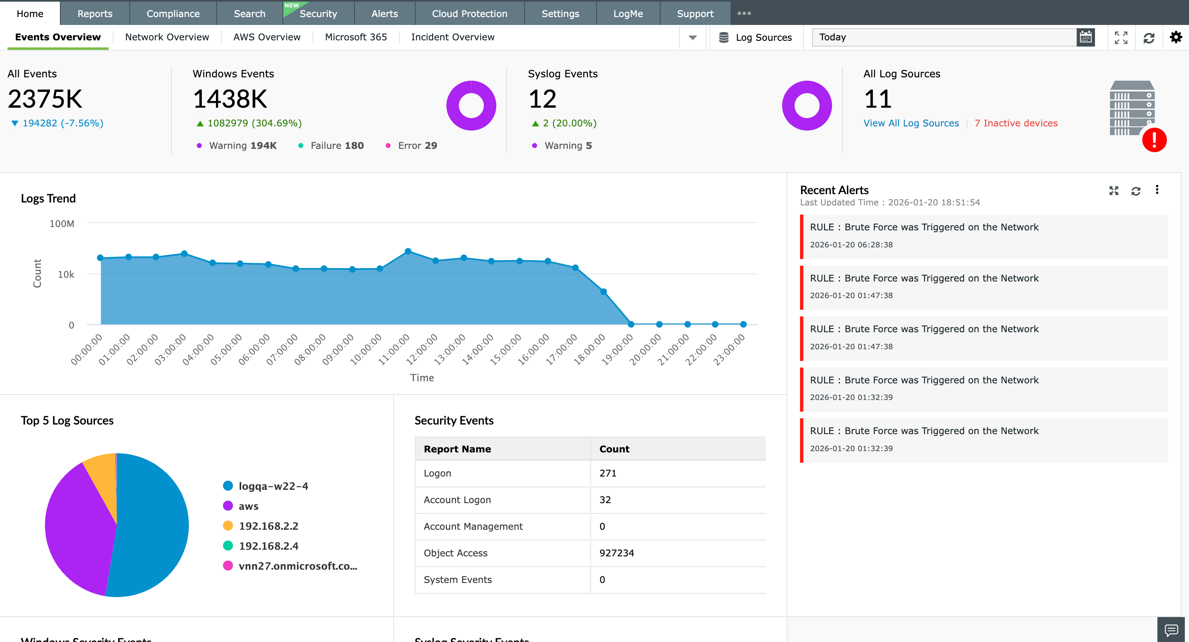This screenshot has width=1189, height=642.
Task: Click the All Log Sources count 11
Action: (x=877, y=99)
